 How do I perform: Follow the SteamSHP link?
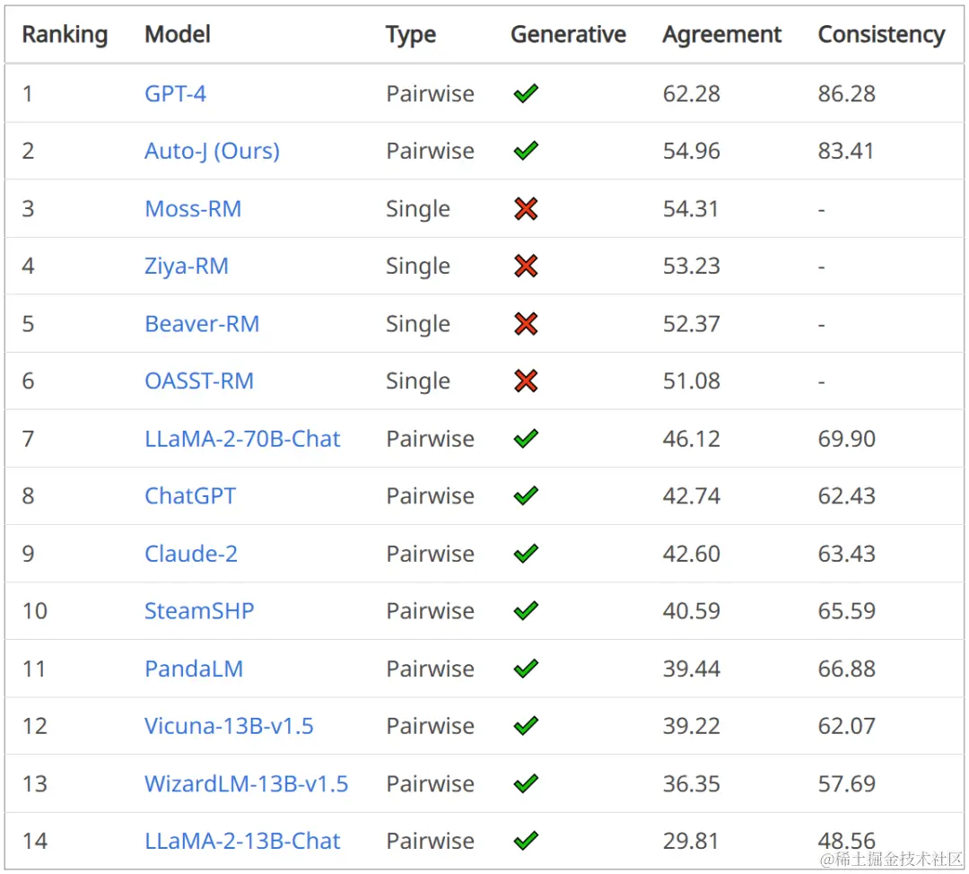point(199,611)
